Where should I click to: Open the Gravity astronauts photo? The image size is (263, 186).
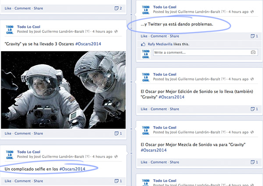[x=63, y=90]
